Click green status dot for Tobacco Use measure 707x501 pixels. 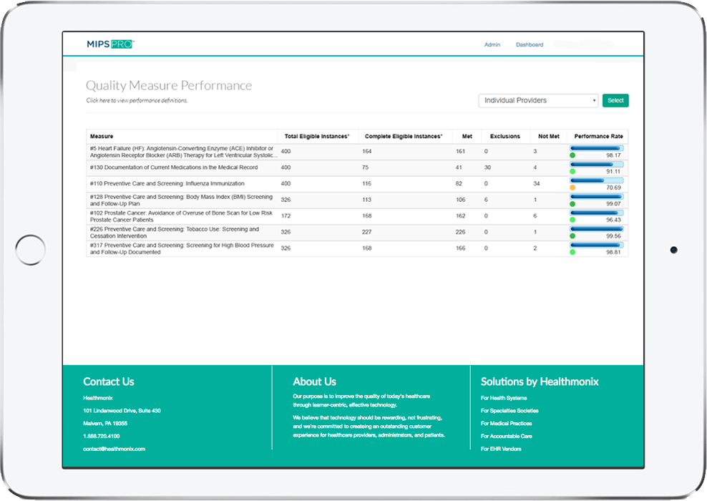click(x=572, y=236)
